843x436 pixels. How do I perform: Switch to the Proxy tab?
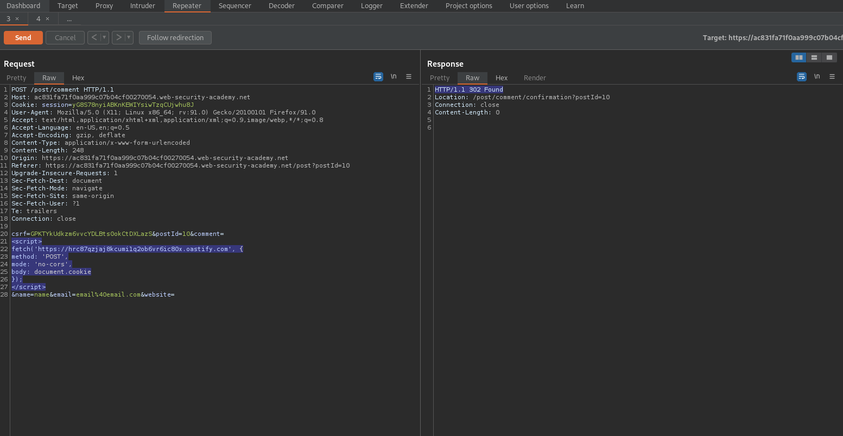click(104, 6)
